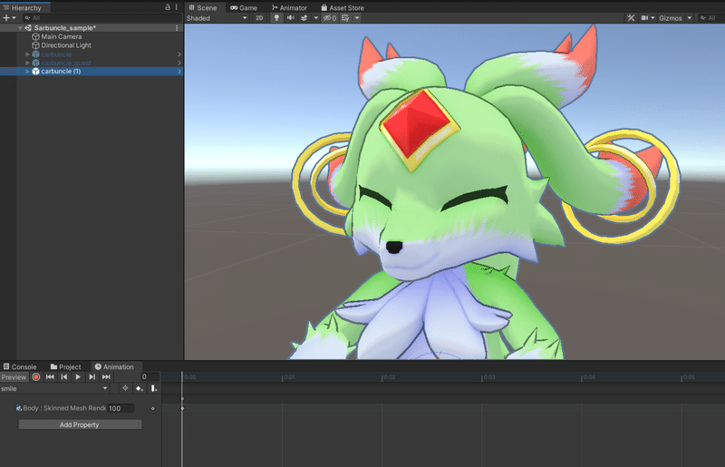Play the smile animation clip
Image resolution: width=725 pixels, height=467 pixels.
78,377
